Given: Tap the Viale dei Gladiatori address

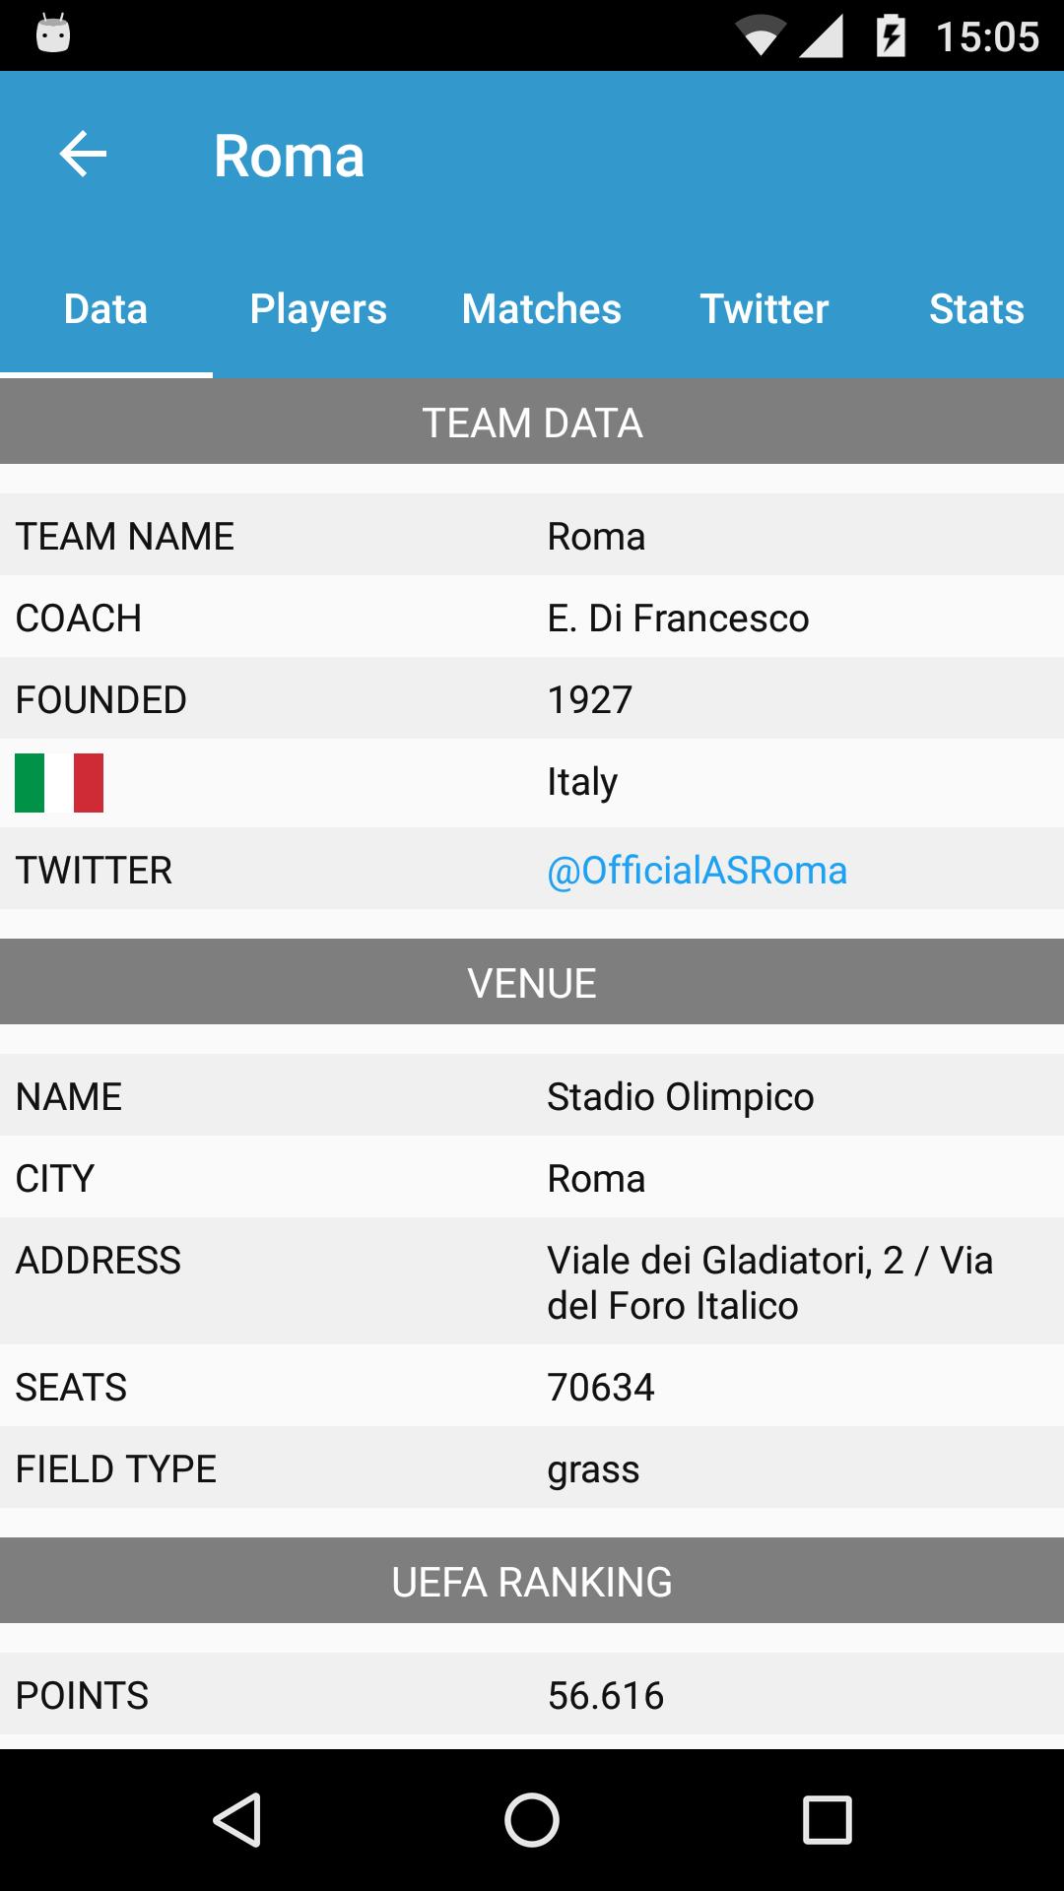Looking at the screenshot, I should point(769,1282).
